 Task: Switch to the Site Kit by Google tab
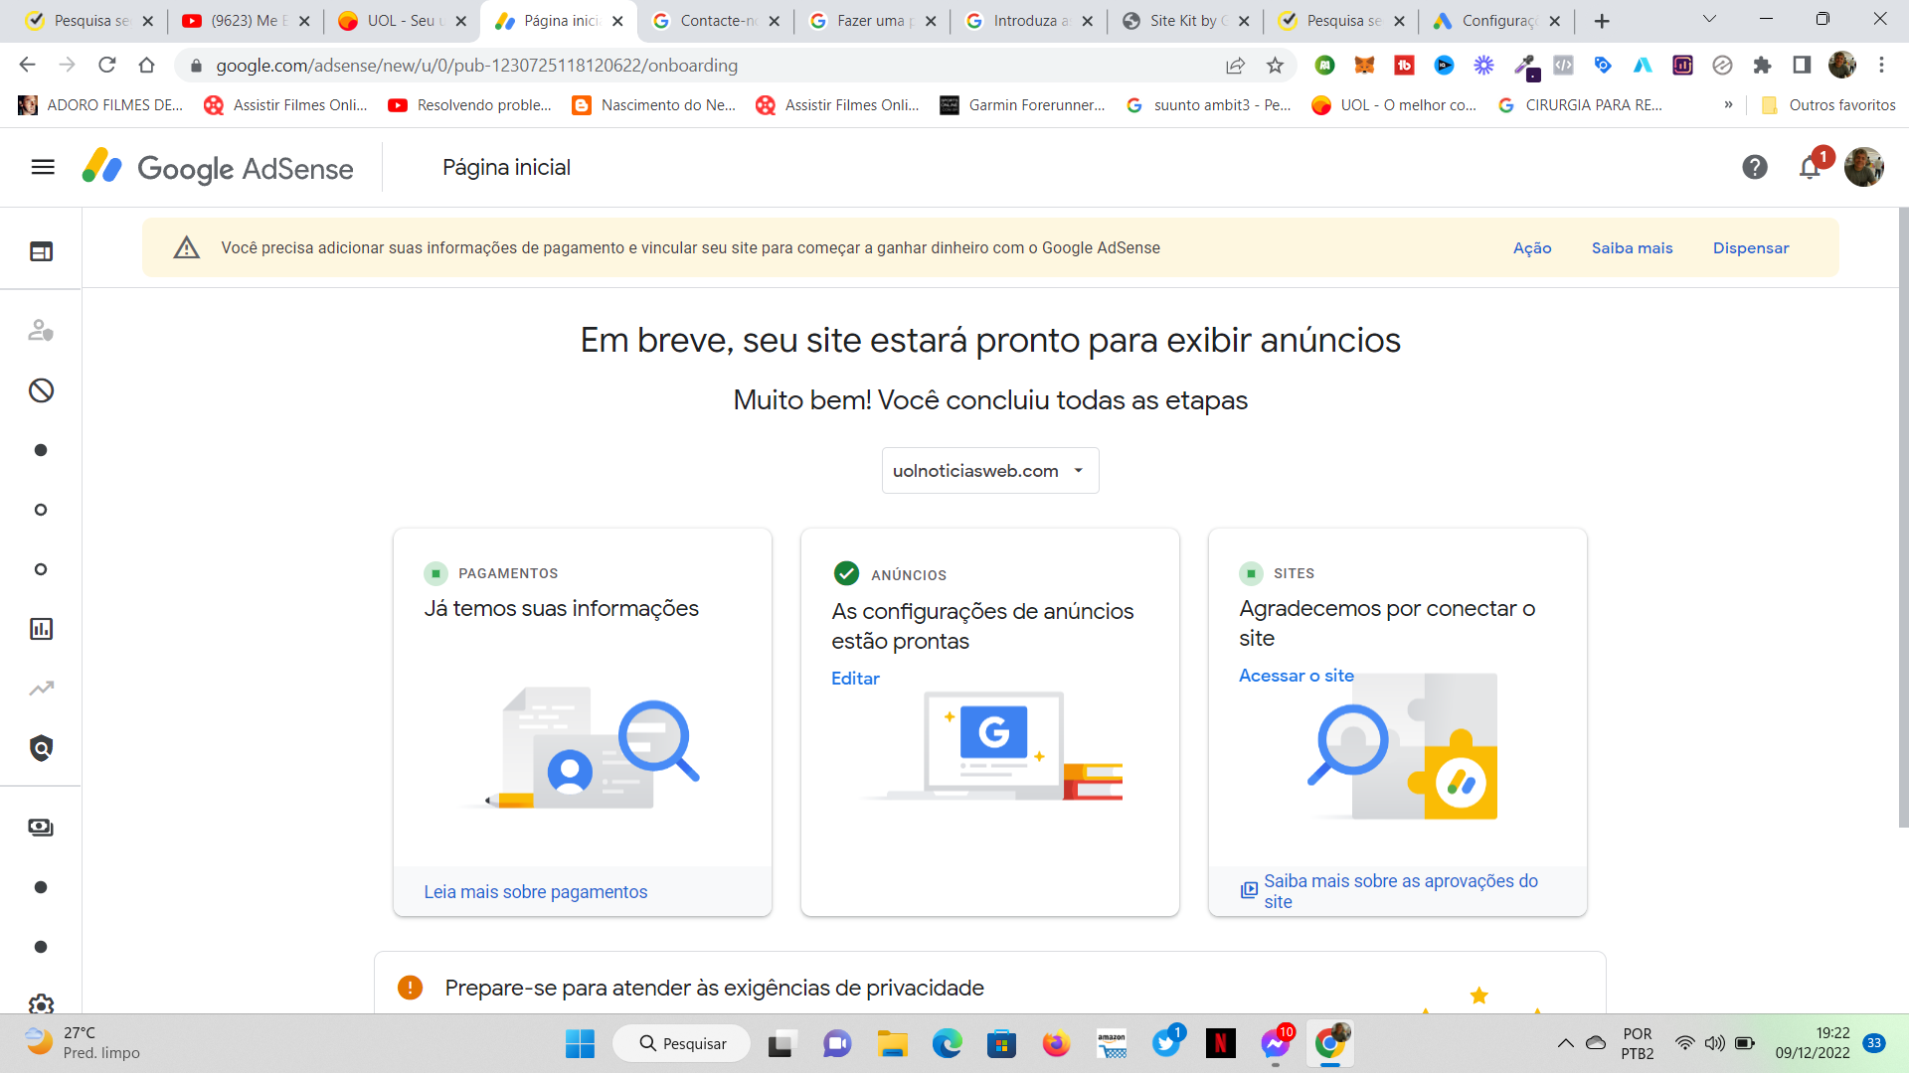point(1185,21)
